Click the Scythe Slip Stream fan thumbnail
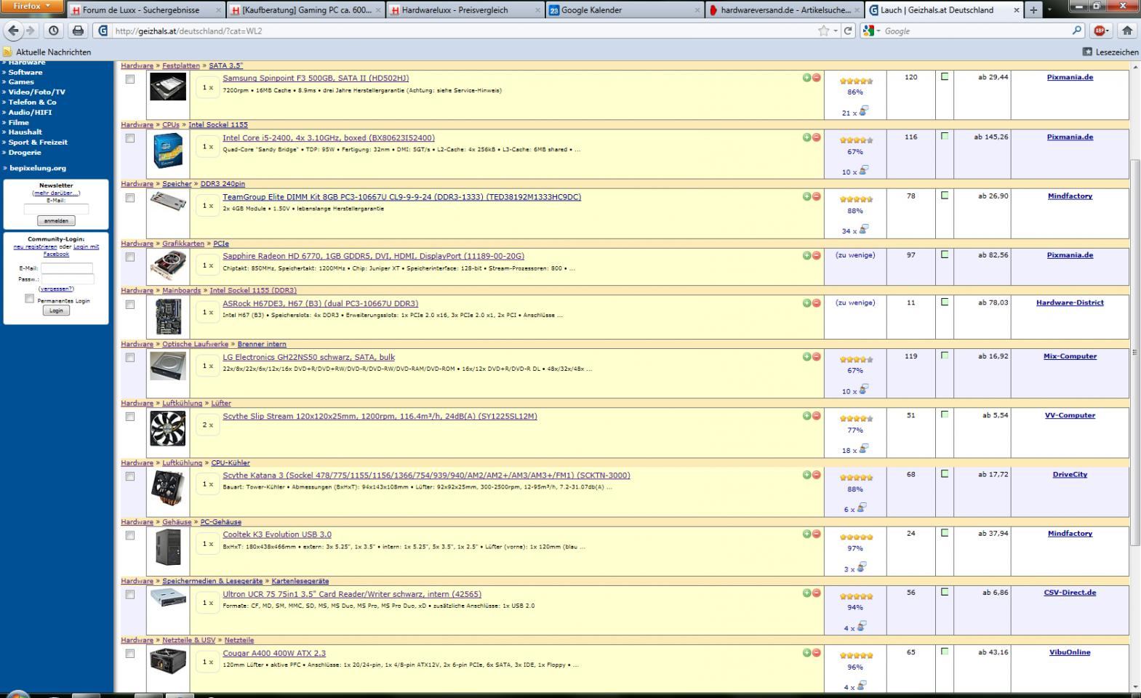 pos(167,428)
